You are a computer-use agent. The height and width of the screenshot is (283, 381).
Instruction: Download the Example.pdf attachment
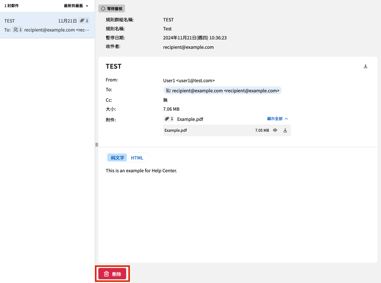click(x=285, y=130)
